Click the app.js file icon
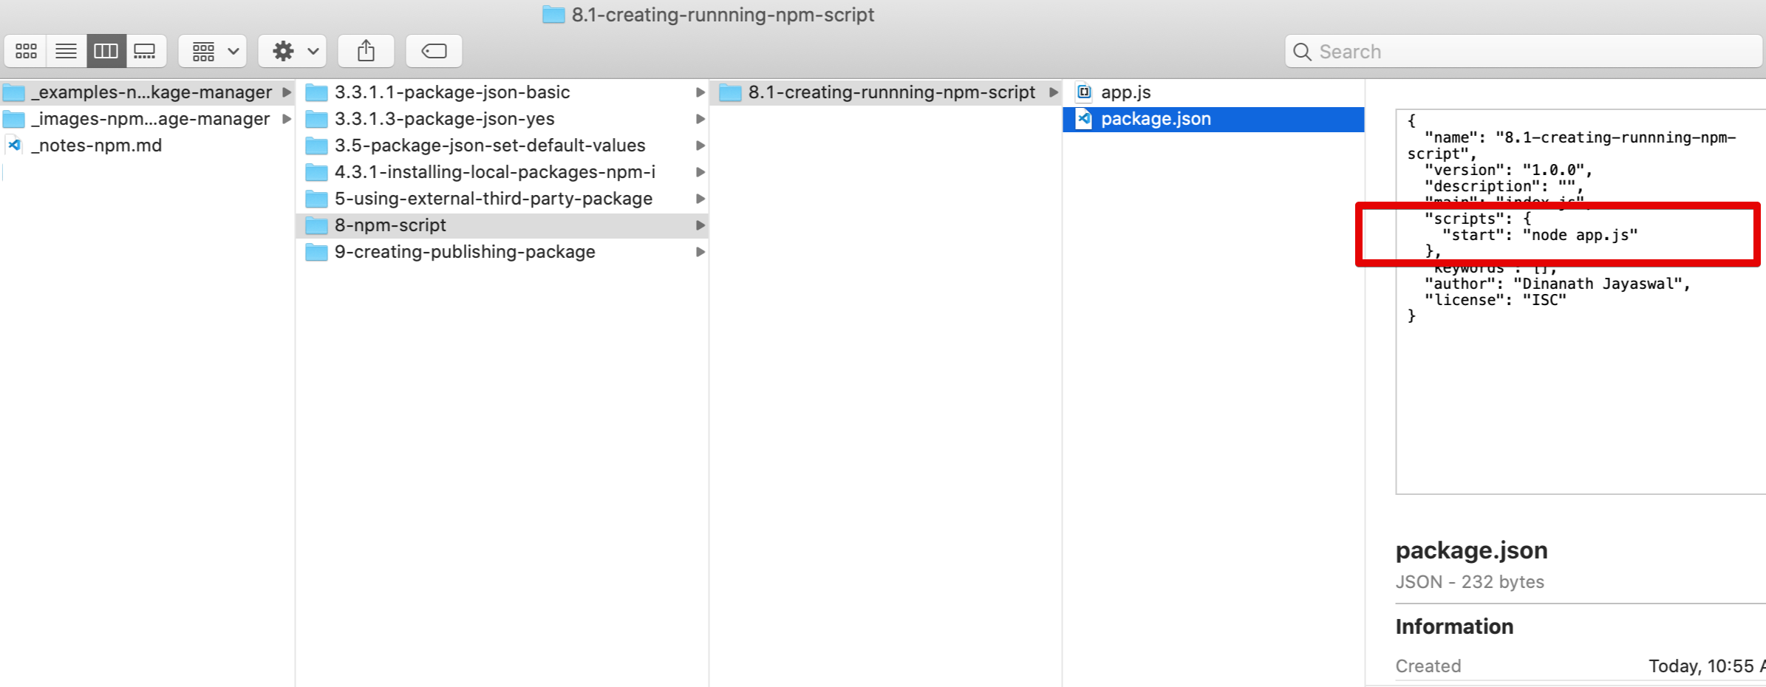Viewport: 1766px width, 687px height. click(1083, 92)
